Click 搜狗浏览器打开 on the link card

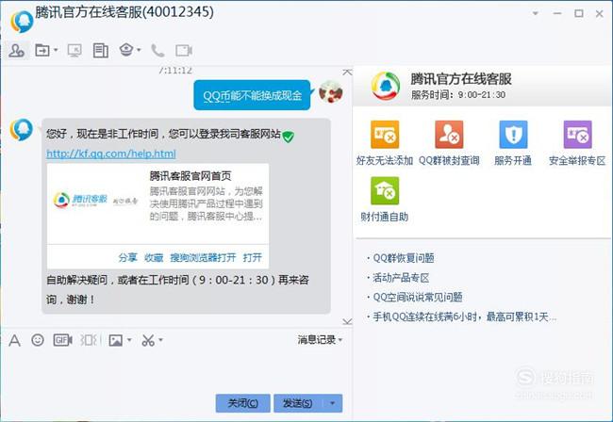pos(203,258)
